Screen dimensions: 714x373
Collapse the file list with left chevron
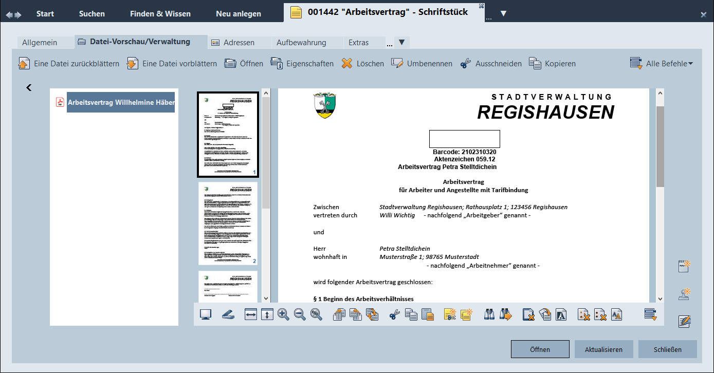pyautogui.click(x=29, y=88)
